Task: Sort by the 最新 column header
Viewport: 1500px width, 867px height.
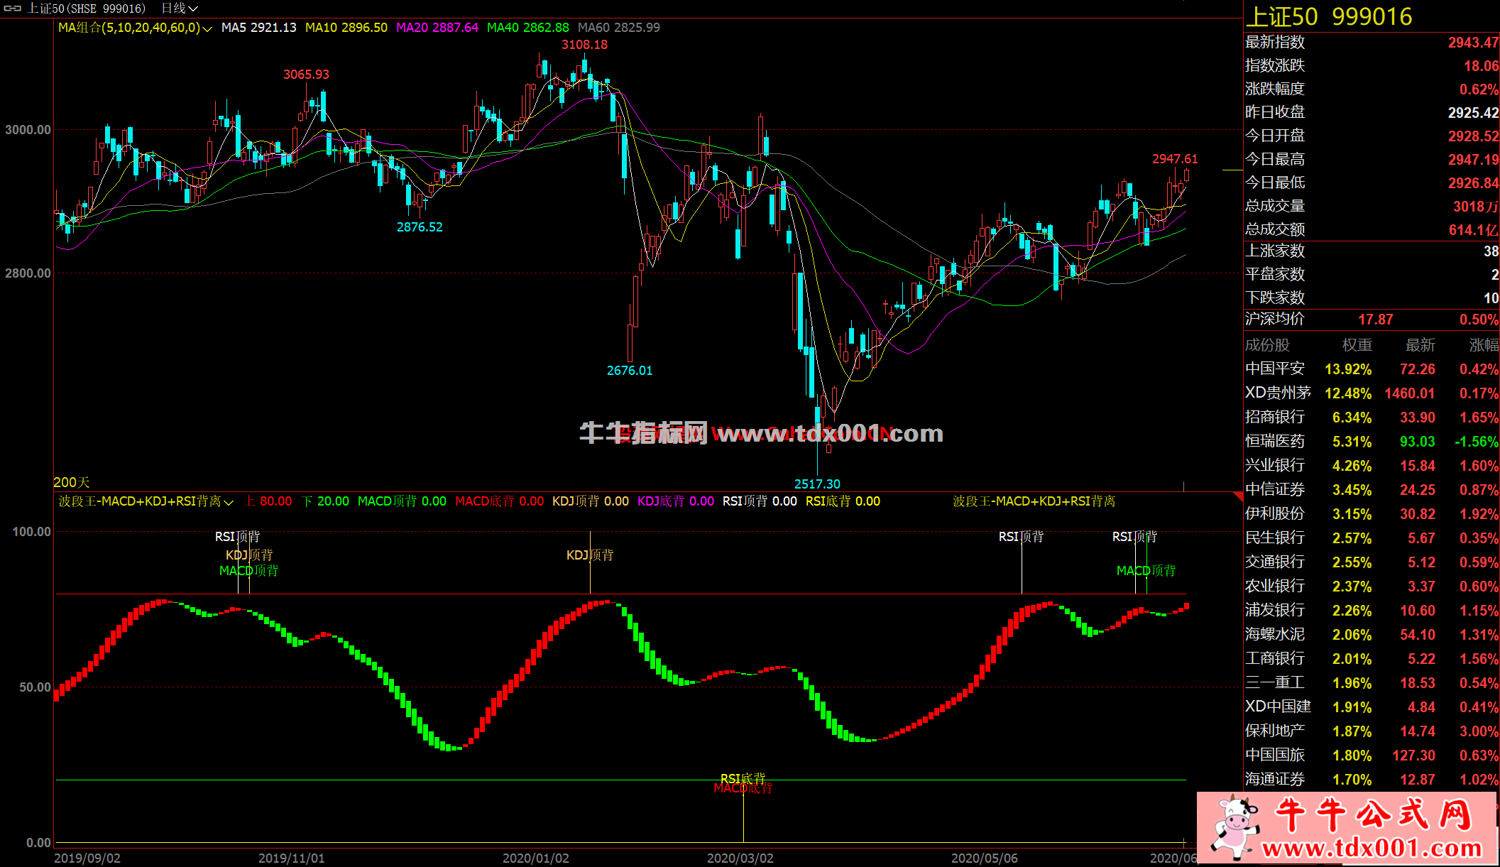Action: pos(1420,346)
